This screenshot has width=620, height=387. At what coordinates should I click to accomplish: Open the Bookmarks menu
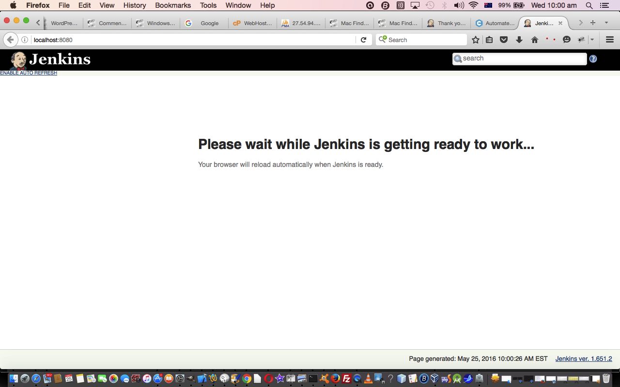(x=173, y=5)
